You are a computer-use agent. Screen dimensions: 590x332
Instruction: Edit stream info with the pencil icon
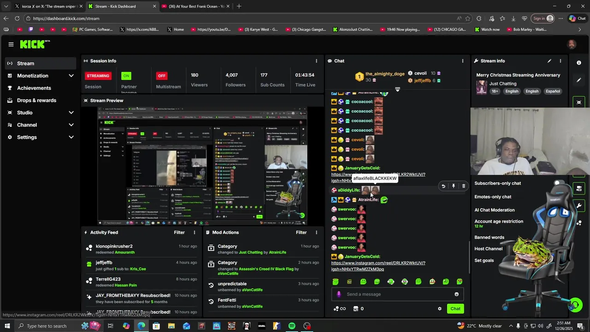click(x=549, y=61)
